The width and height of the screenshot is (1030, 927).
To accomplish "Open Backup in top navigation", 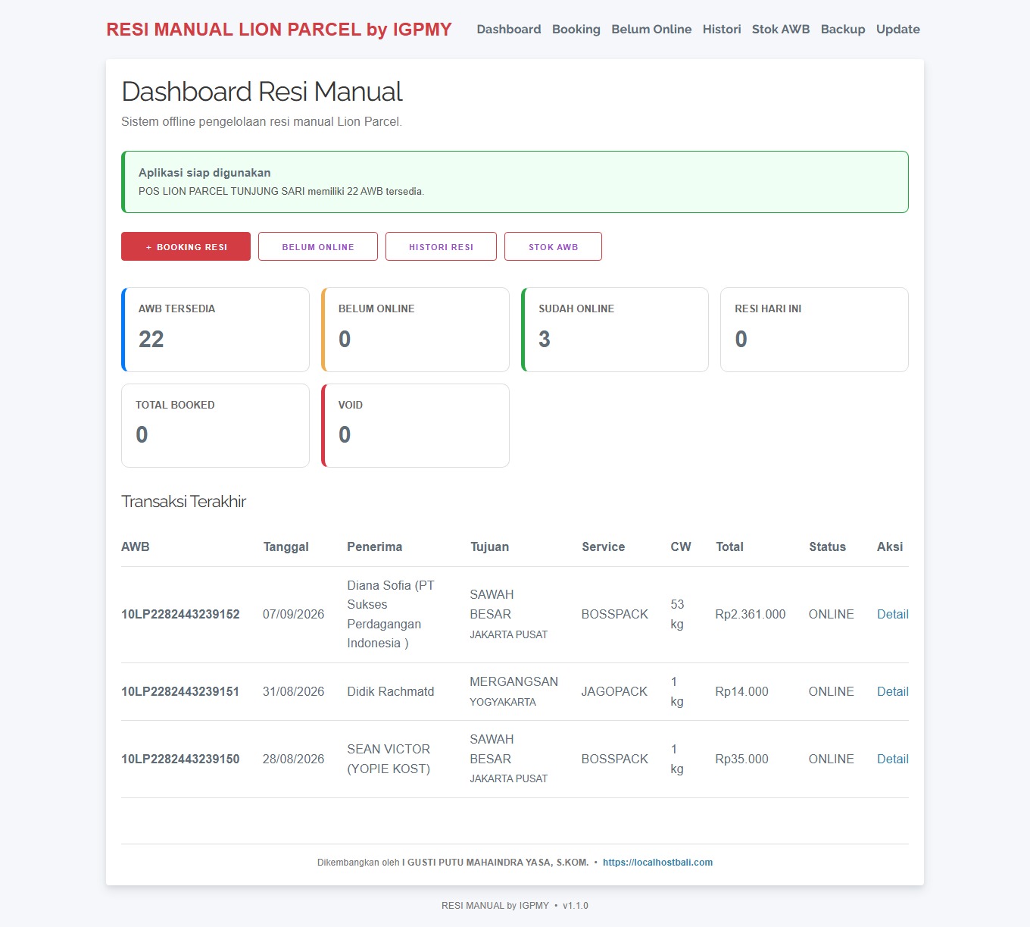I will tap(843, 30).
